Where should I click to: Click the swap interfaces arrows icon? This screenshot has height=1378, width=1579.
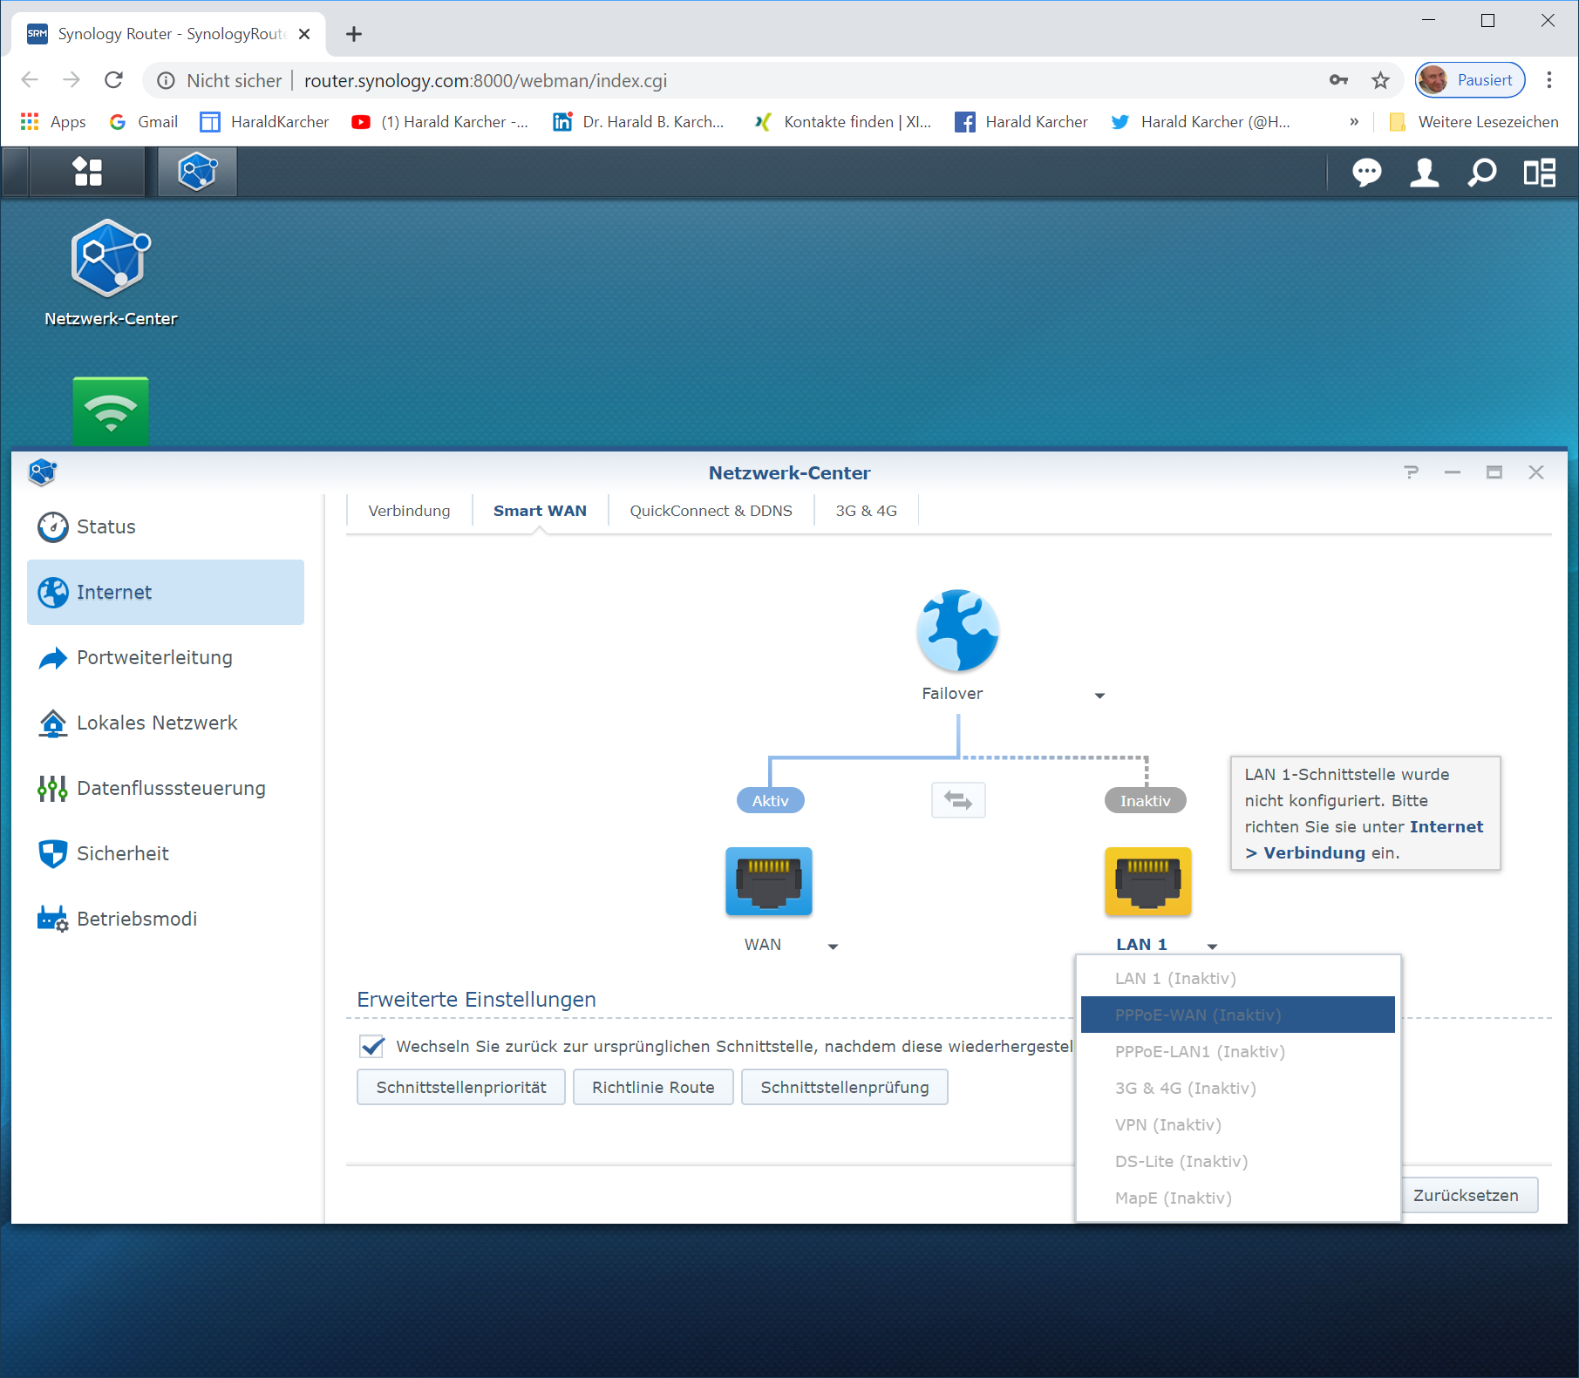958,800
